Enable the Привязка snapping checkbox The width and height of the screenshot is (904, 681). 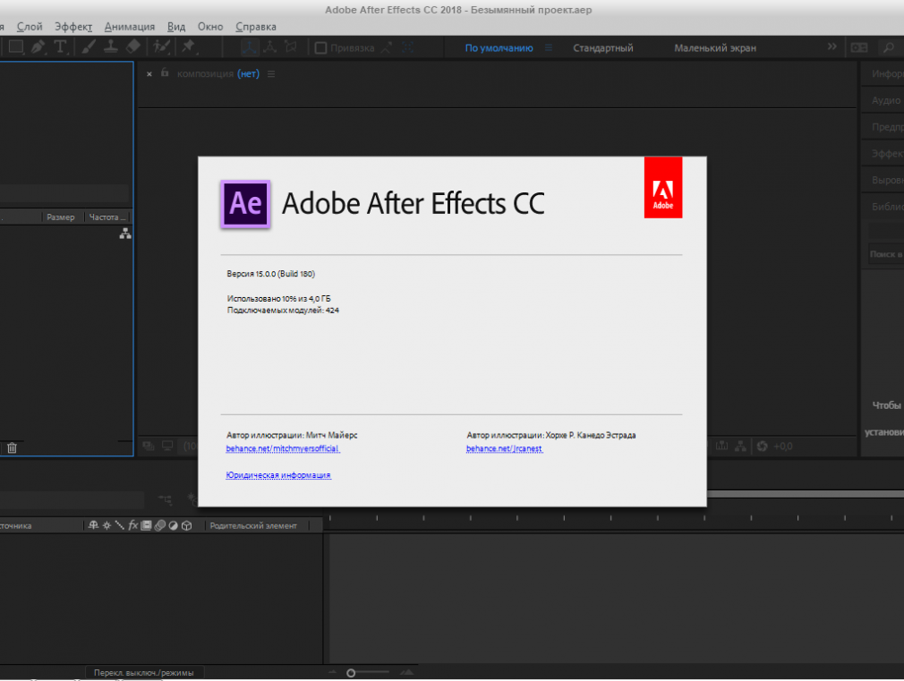tap(321, 47)
